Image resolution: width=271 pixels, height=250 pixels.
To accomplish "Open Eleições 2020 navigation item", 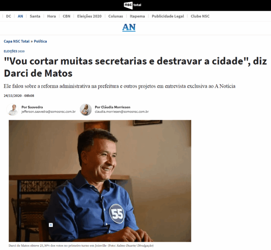I will 89,16.
